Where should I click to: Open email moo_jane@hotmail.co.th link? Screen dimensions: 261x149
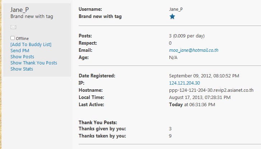194,50
